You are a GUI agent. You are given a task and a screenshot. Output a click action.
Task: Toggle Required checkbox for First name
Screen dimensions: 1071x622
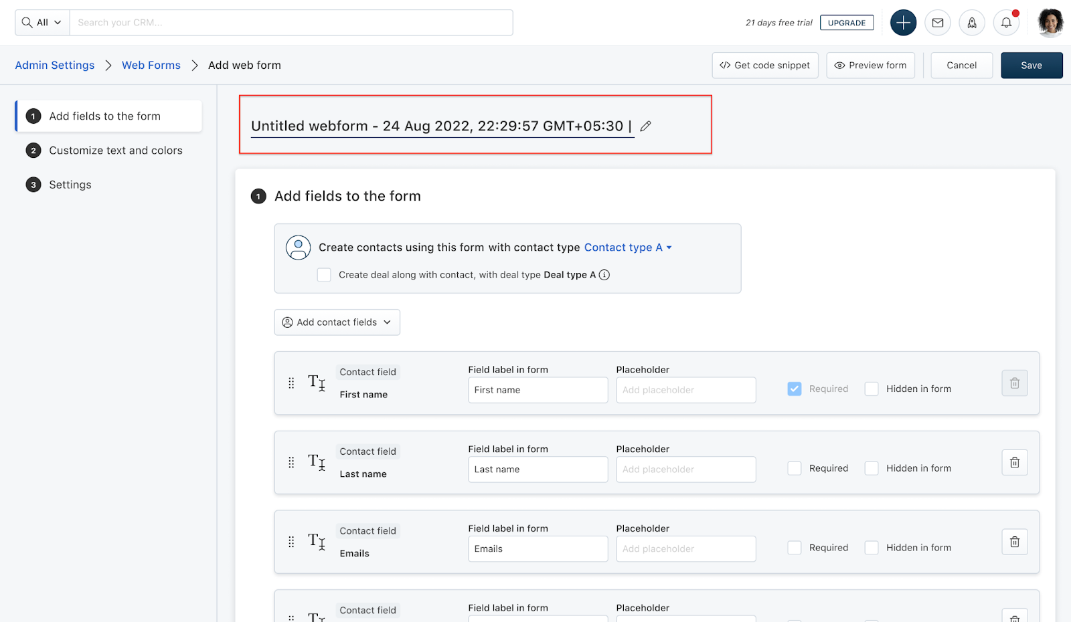(795, 389)
